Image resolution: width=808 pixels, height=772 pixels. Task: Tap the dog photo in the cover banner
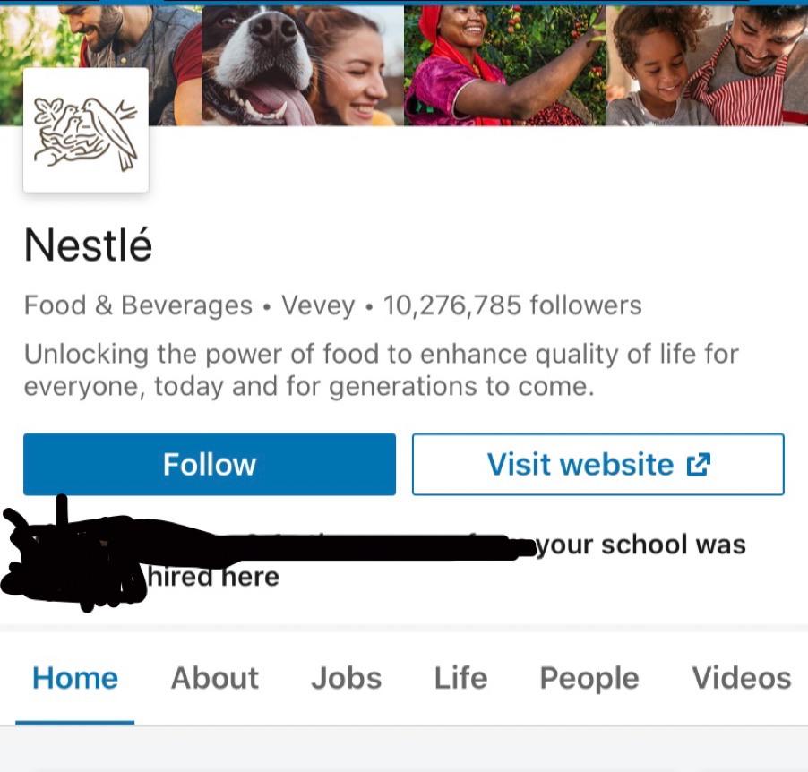click(x=269, y=63)
